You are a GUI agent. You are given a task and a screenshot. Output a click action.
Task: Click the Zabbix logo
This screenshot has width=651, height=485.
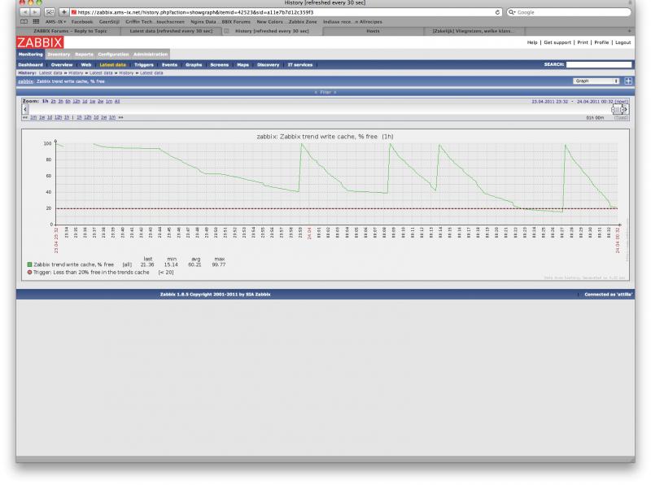pos(38,42)
